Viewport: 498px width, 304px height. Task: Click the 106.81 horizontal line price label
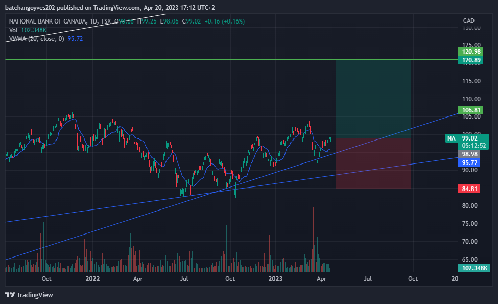[x=471, y=110]
